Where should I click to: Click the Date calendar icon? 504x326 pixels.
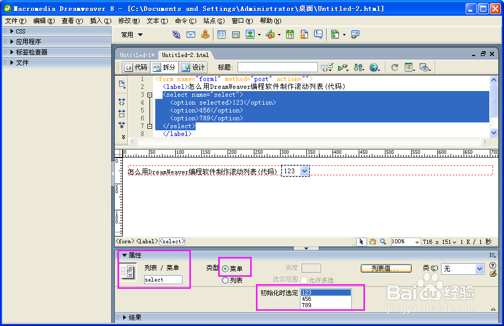[x=290, y=35]
